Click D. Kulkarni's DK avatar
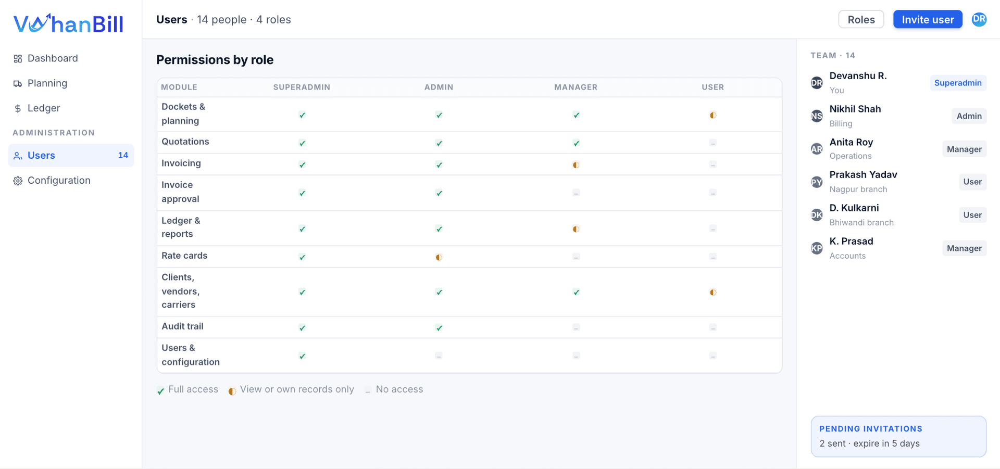 [x=817, y=215]
